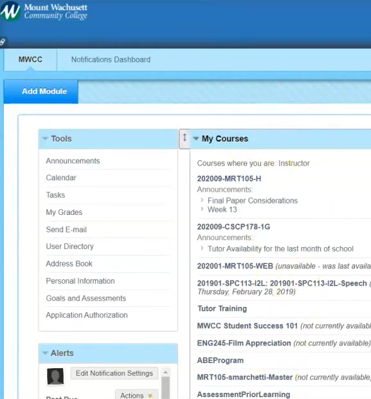Open Announcements in Tools
This screenshot has height=399, width=371.
[73, 161]
